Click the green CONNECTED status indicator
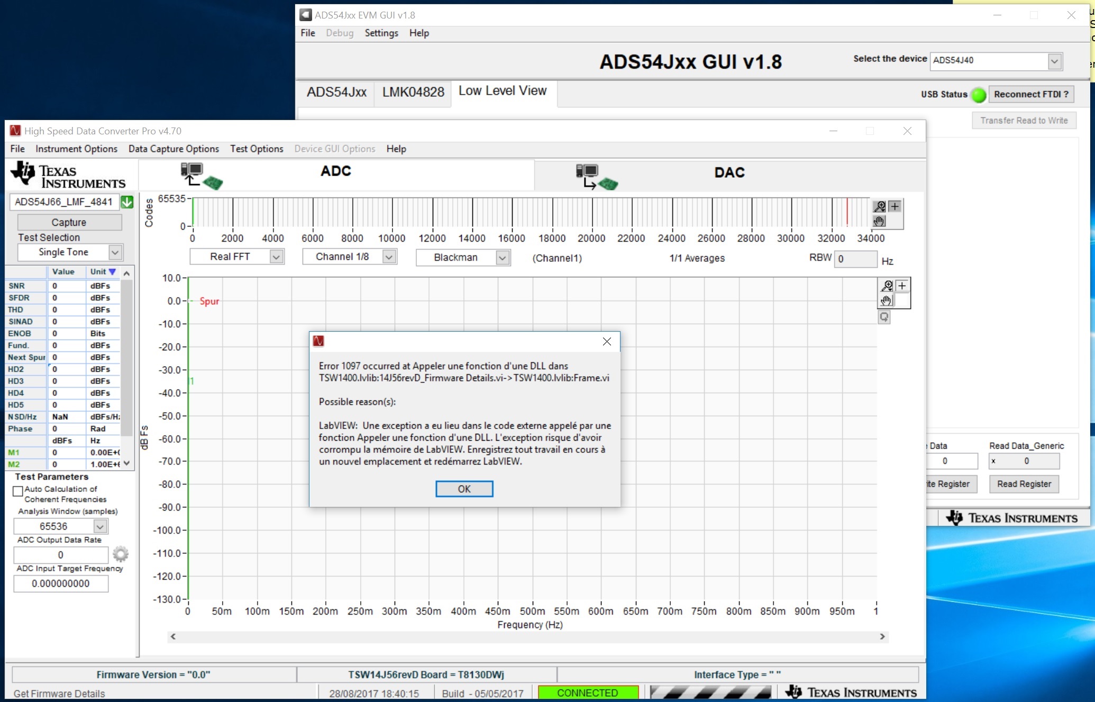Screen dimensions: 1095x702 coord(588,692)
